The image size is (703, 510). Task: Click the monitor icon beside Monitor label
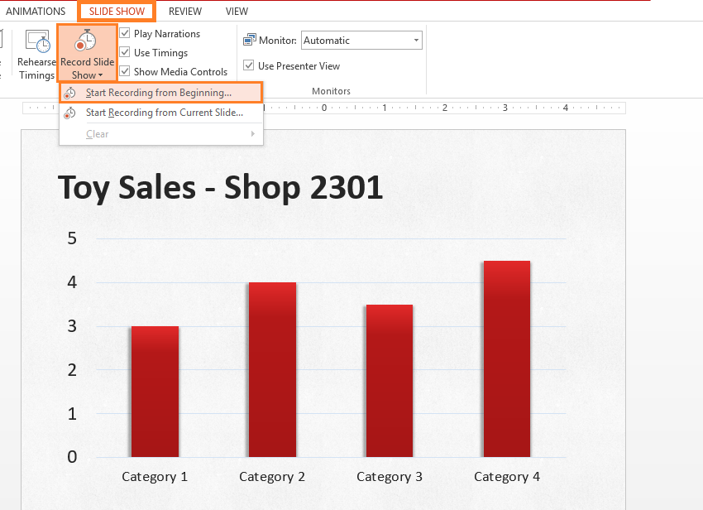249,40
